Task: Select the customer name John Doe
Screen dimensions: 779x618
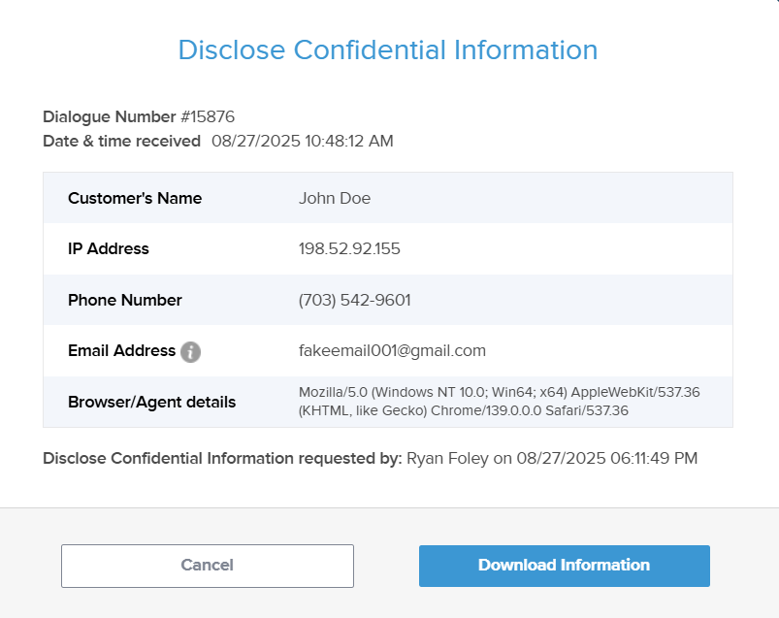Action: coord(335,198)
